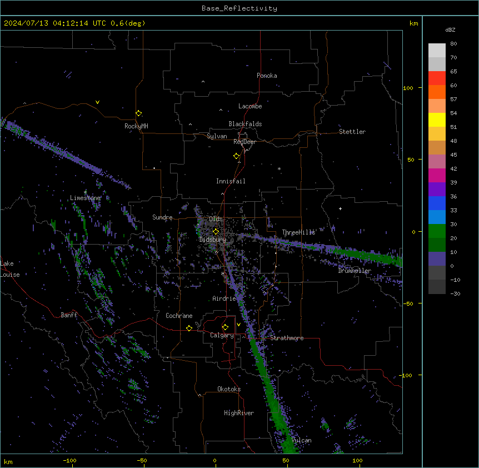Click the 80 value on the dBZ scale

click(x=453, y=44)
